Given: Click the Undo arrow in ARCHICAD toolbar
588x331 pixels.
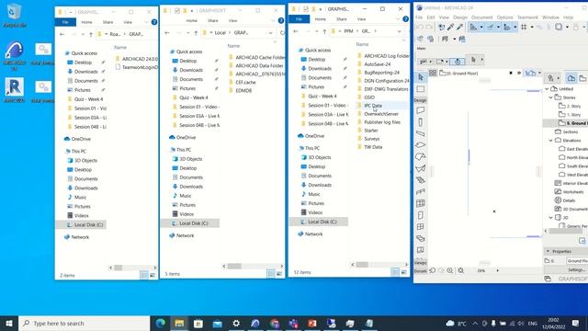Looking at the screenshot, I should (420, 27).
